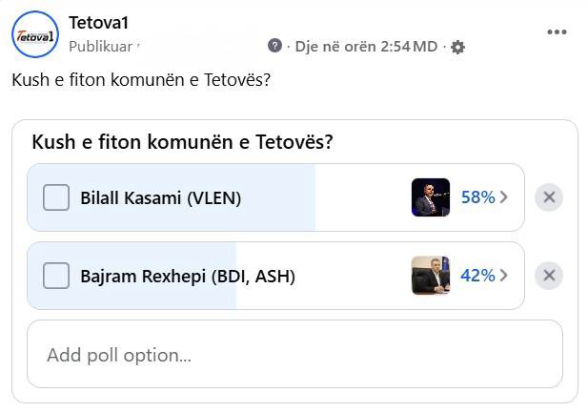Open the three-dots post options menu
The width and height of the screenshot is (588, 413).
[x=557, y=32]
